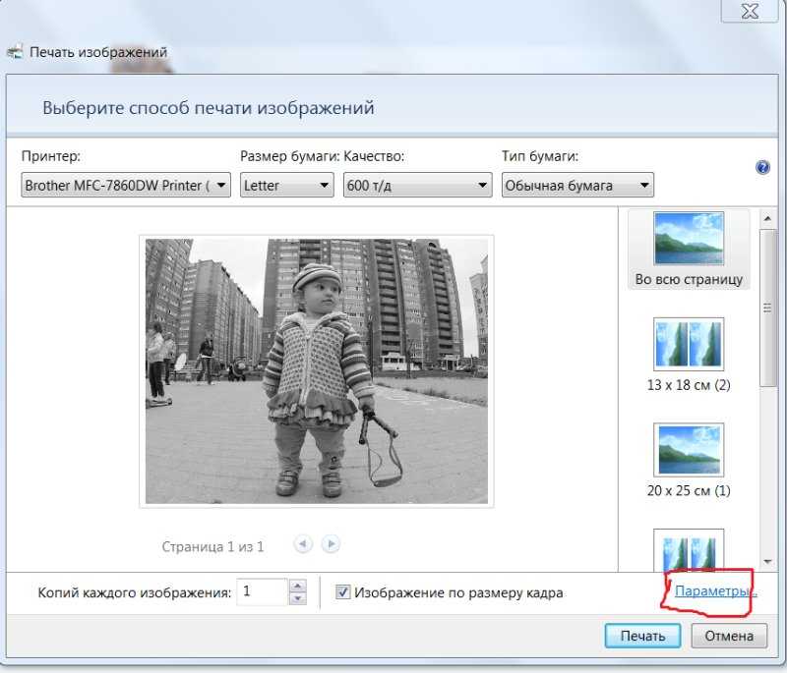The image size is (787, 673).
Task: Select the partially visible fourth layout thumbnail
Action: point(689,550)
